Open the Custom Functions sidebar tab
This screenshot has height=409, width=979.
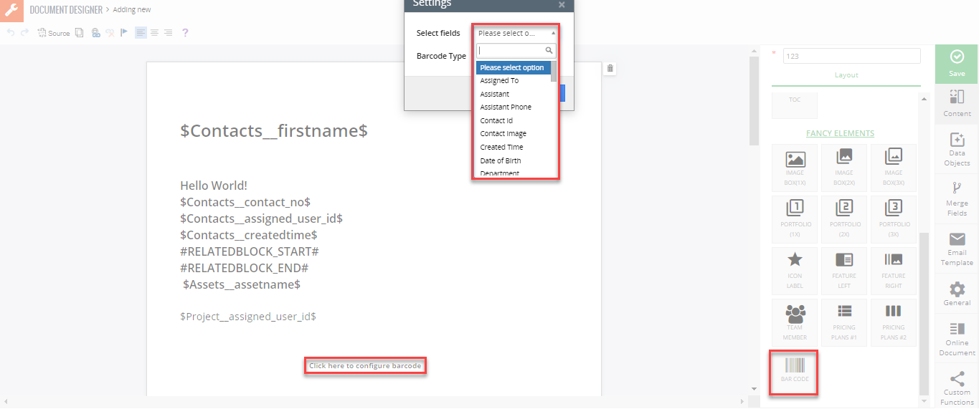[x=957, y=388]
